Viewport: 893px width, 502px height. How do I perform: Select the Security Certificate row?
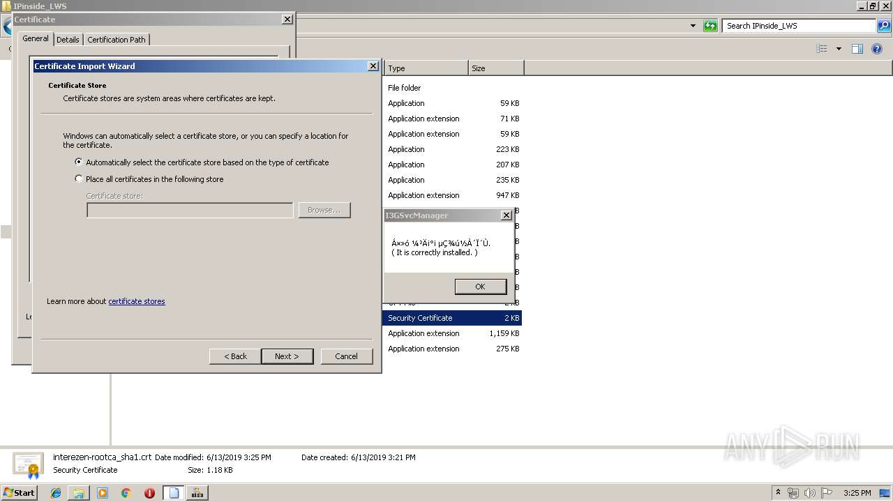453,318
